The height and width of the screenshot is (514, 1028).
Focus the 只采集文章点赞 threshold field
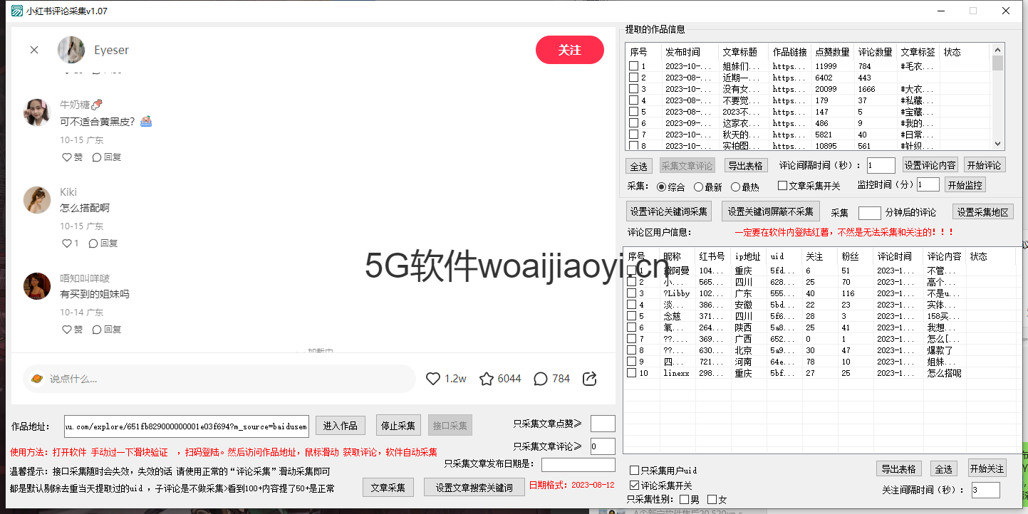(603, 424)
